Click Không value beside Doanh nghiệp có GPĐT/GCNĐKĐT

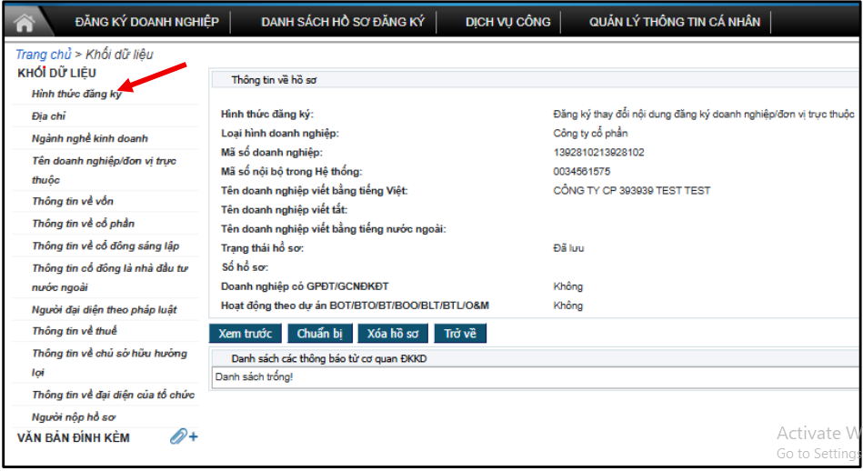pos(568,286)
